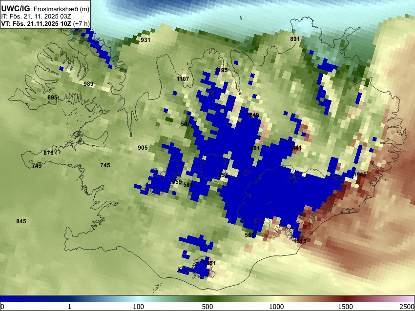415x311 pixels.
Task: Click the legend label '1'
Action: point(69,307)
